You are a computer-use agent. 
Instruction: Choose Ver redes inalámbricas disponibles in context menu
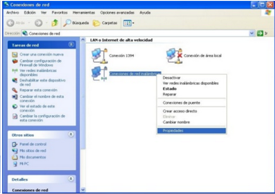tap(192, 83)
